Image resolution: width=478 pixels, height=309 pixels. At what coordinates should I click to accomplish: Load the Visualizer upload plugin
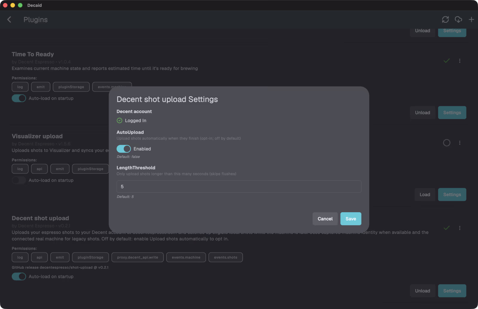[425, 195]
